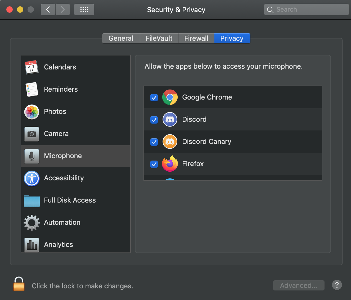Go forward with the right arrow button
The height and width of the screenshot is (300, 351).
tap(63, 10)
